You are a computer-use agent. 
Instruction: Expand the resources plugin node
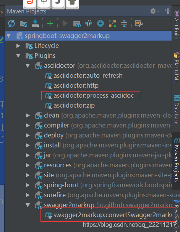click(28, 165)
